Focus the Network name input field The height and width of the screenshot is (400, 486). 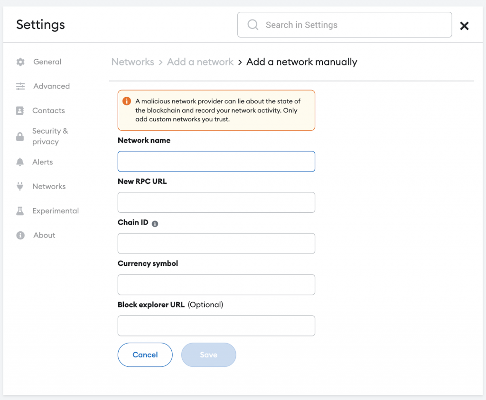(216, 161)
